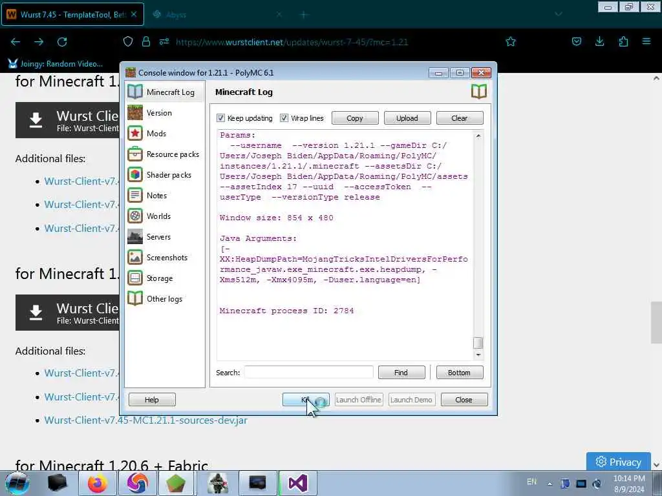Open the browser hamburger menu

point(646,41)
